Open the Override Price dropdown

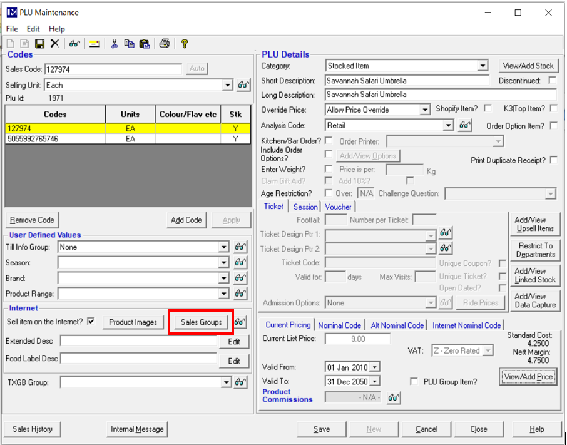425,110
